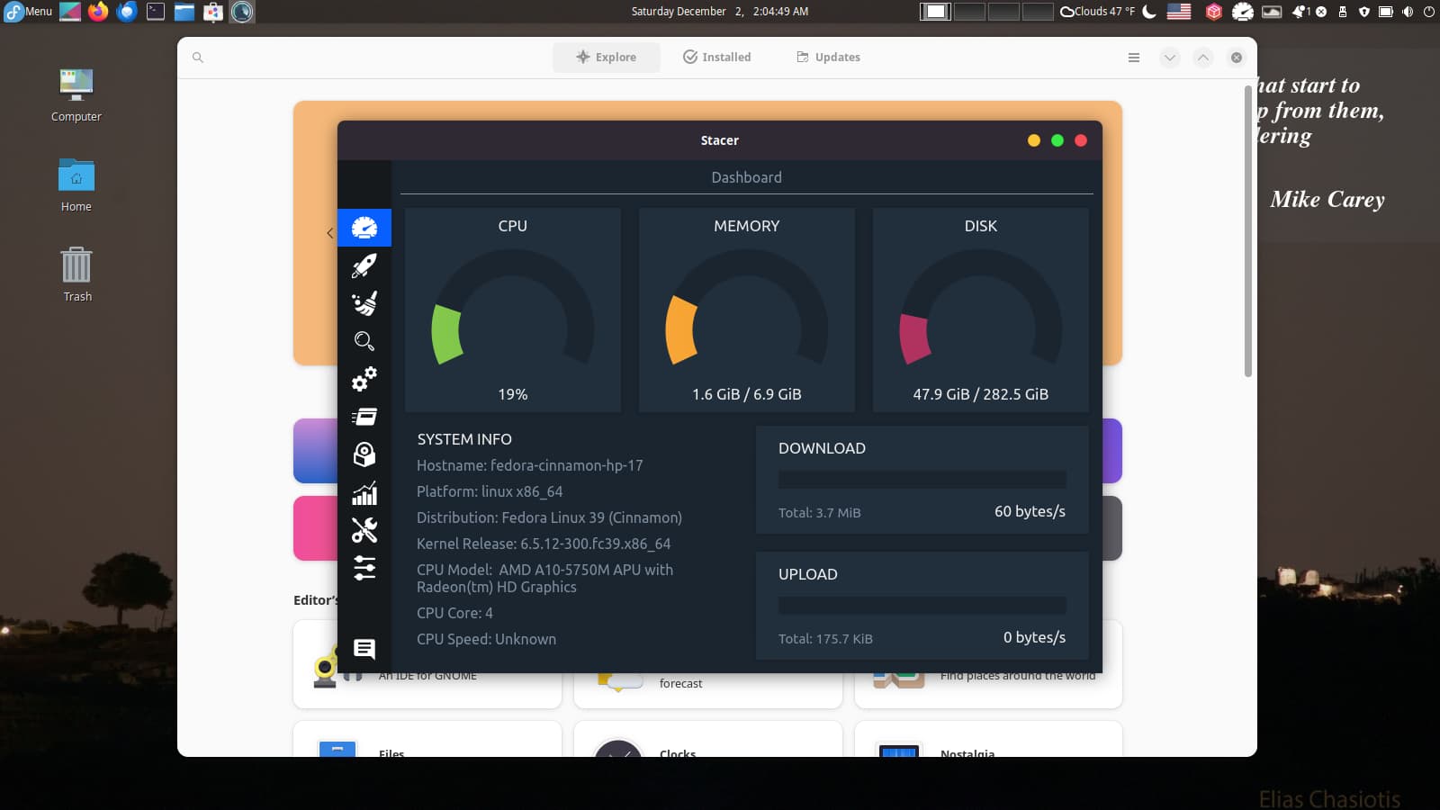Click the show desktop icon next to Menu
The image size is (1440, 810).
click(x=69, y=12)
